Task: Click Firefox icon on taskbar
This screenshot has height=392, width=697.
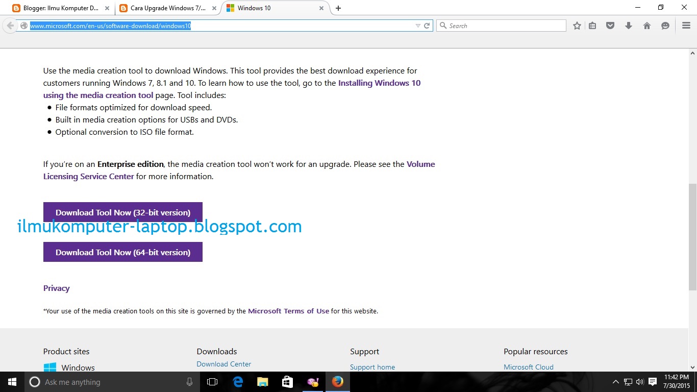Action: point(337,382)
